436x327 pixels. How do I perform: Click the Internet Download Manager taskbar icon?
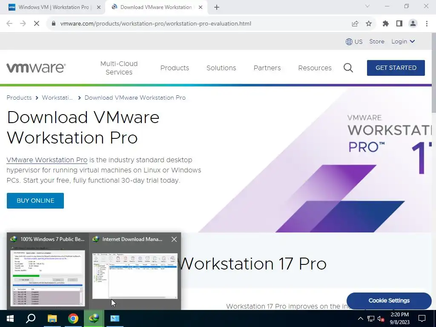(94, 318)
